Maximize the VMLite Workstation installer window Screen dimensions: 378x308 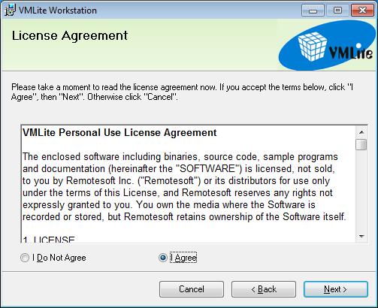(x=337, y=11)
